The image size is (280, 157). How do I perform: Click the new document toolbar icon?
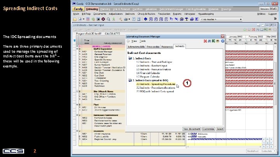(x=80, y=19)
